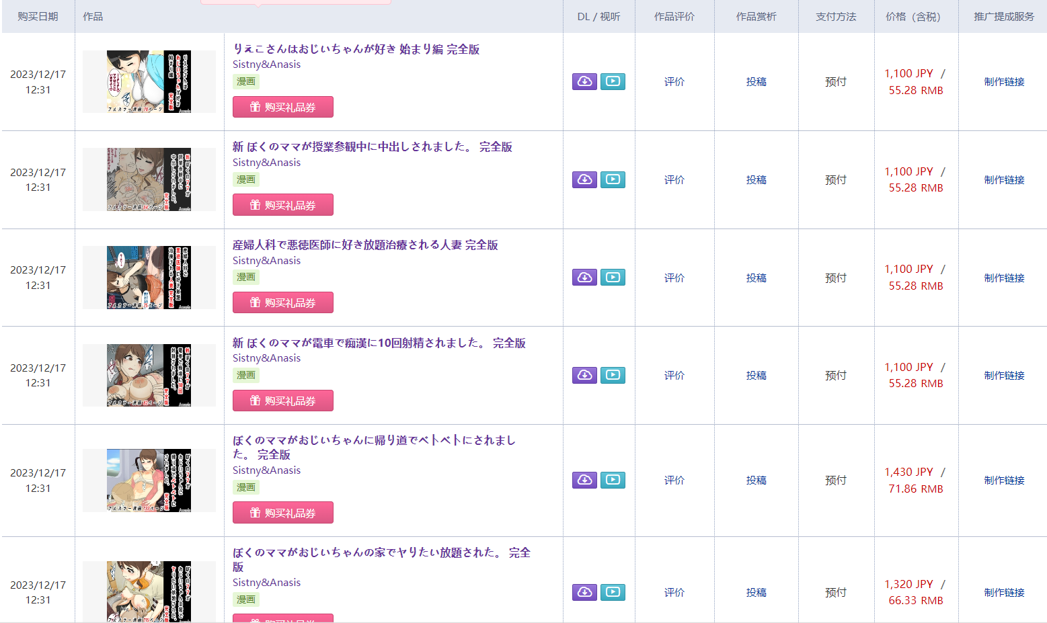Click the 价格（含税）column header
This screenshot has width=1047, height=623.
tap(916, 17)
